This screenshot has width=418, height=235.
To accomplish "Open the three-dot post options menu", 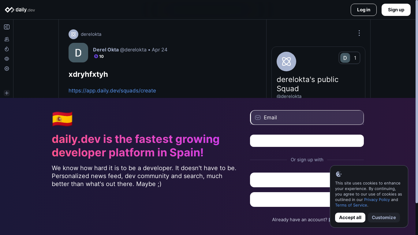I will point(359,33).
